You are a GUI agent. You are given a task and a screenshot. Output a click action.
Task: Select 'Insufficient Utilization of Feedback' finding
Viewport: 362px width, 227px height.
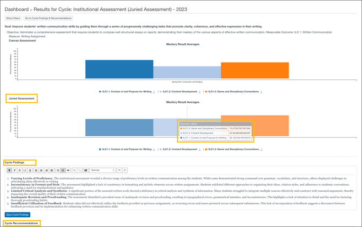pyautogui.click(x=36, y=203)
